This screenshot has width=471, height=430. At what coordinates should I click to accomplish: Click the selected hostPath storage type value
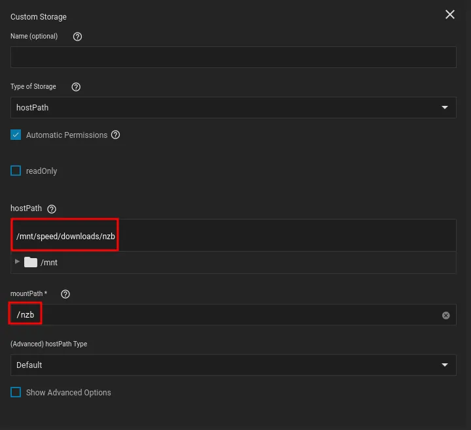tap(33, 107)
